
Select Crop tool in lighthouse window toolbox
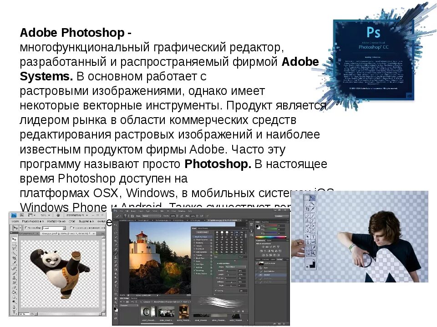click(116, 241)
